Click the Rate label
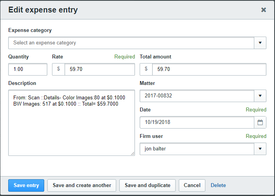The height and width of the screenshot is (196, 275). [x=58, y=57]
